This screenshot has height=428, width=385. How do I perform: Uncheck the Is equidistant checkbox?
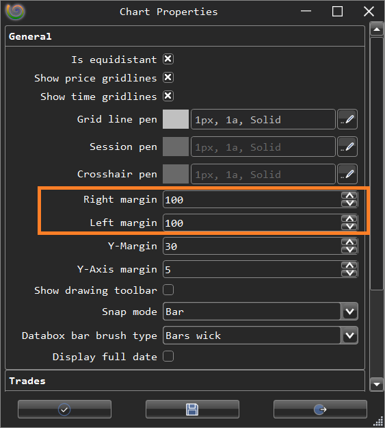coord(168,59)
